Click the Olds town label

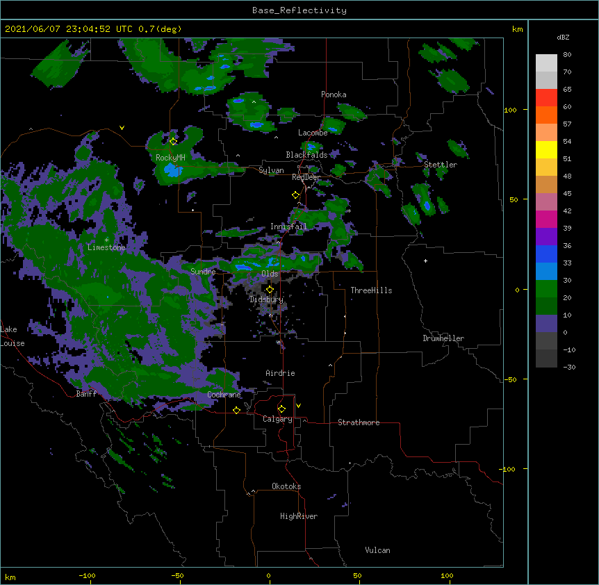(270, 274)
